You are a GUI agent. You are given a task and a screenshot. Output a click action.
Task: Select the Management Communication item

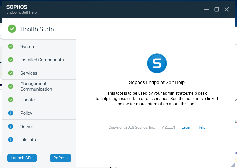[39, 86]
